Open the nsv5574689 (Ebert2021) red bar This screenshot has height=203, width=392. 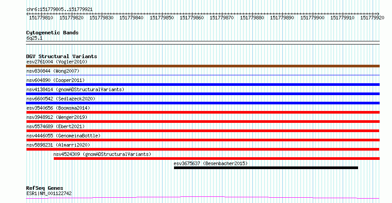coord(203,131)
